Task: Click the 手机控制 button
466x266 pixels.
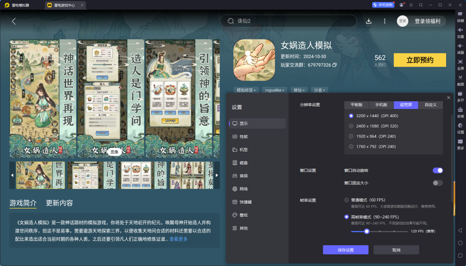Action: click(x=383, y=5)
